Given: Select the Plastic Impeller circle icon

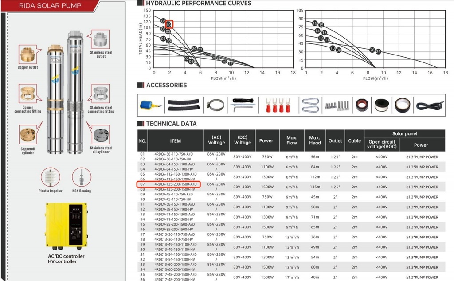Looking at the screenshot, I should click(51, 177).
